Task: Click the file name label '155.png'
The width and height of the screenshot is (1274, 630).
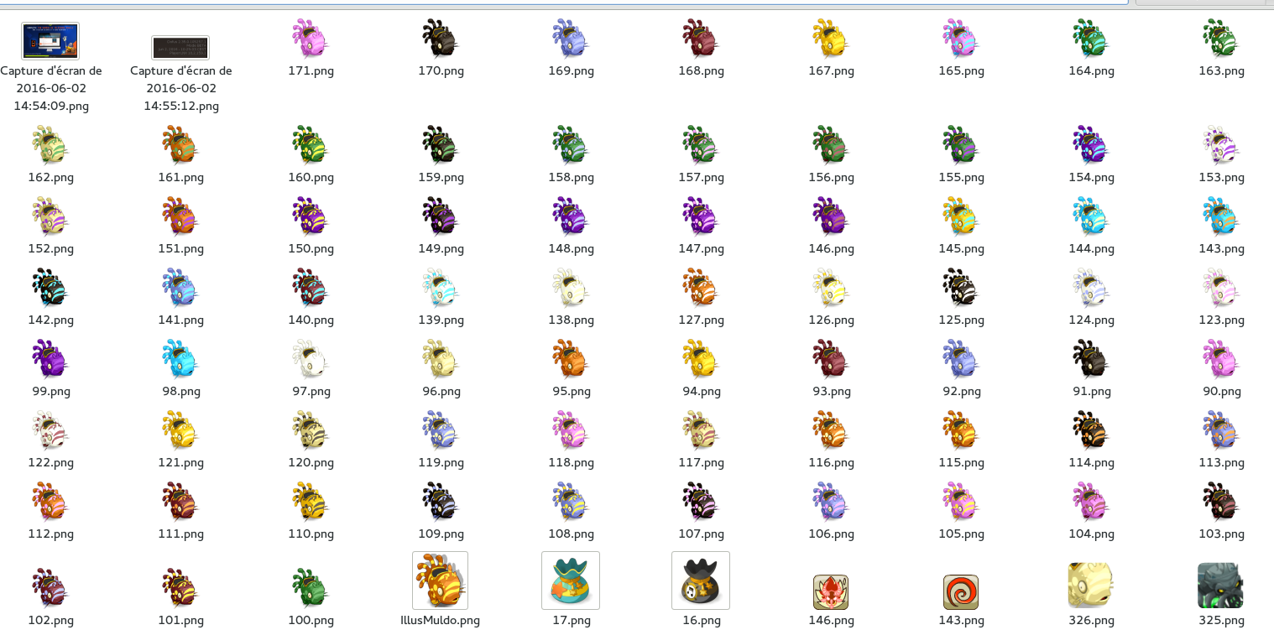Action: point(961,177)
